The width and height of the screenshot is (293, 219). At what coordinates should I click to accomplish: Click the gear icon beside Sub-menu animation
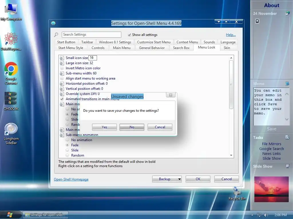pyautogui.click(x=62, y=135)
